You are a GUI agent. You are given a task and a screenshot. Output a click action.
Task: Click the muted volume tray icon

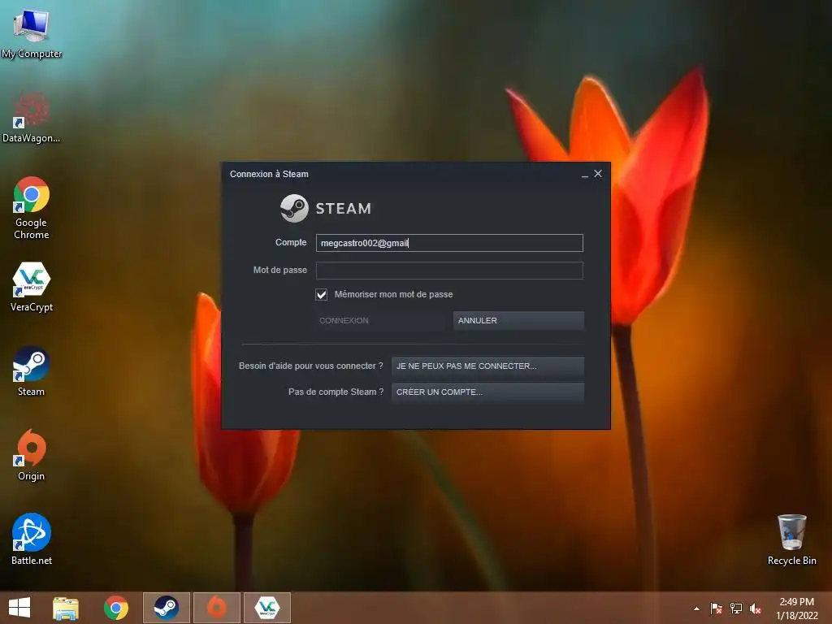(756, 609)
